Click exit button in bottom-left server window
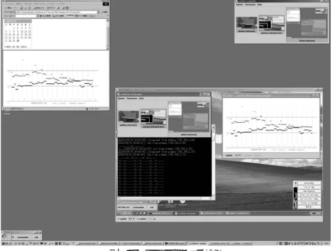Viewport: 334px width, 251px height. click(x=36, y=237)
